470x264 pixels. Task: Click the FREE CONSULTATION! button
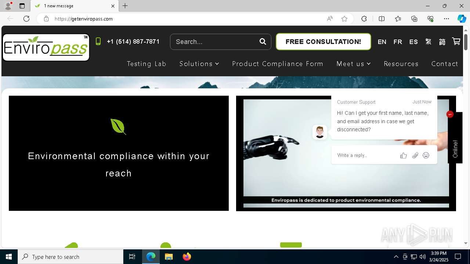point(323,41)
